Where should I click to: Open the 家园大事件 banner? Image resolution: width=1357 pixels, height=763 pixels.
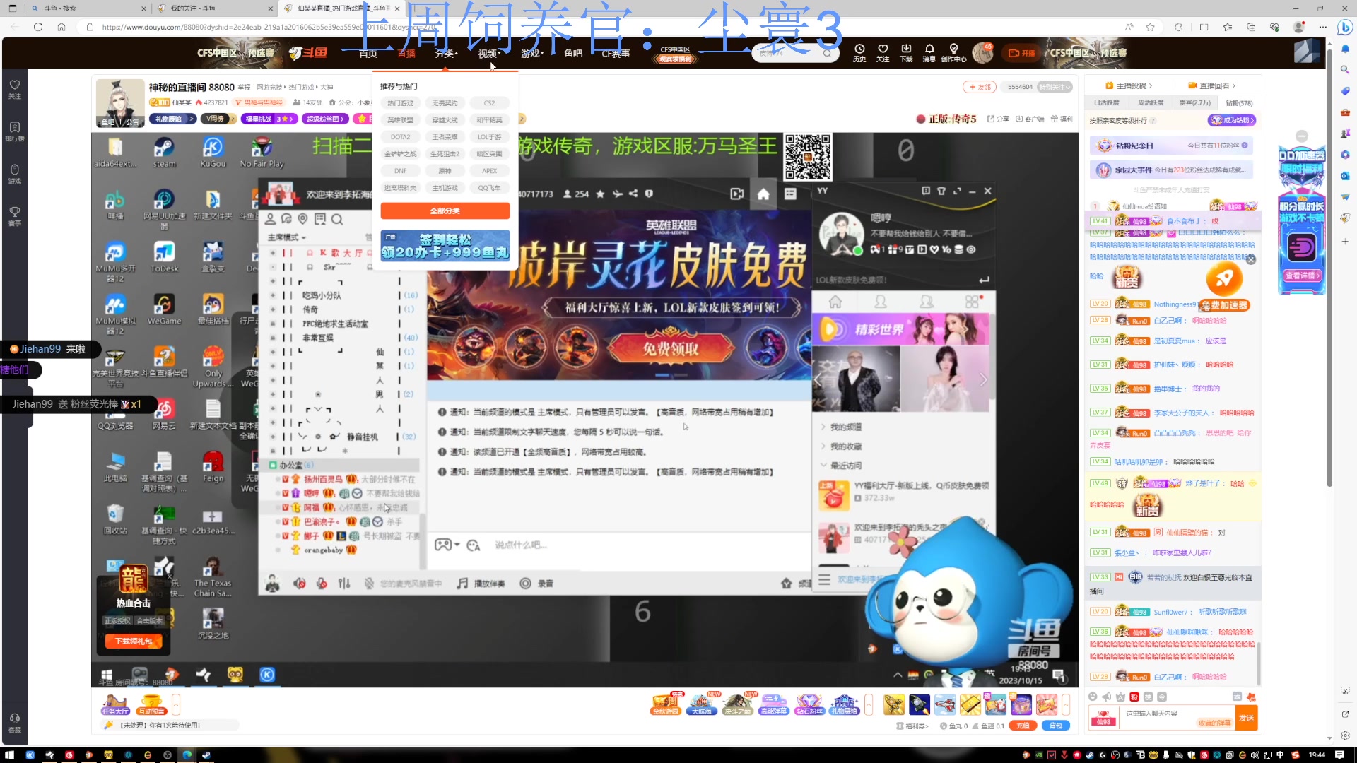tap(1172, 170)
